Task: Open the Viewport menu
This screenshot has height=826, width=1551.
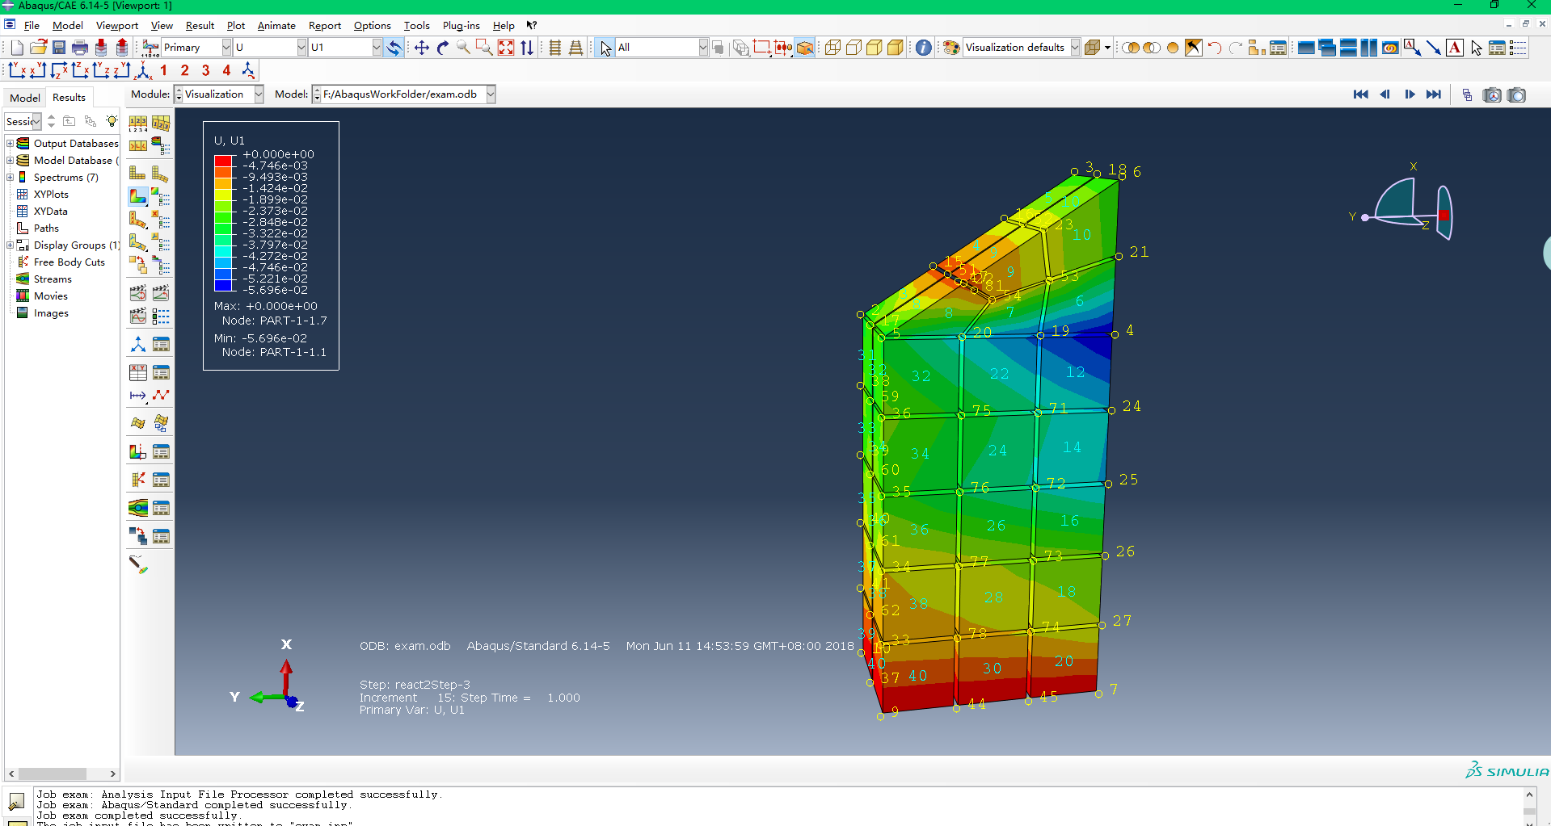Action: pyautogui.click(x=117, y=26)
